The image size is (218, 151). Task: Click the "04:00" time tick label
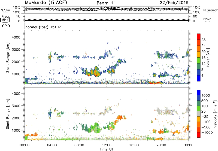coord(52,145)
